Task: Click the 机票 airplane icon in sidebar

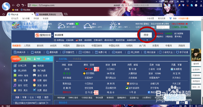Action: (34, 90)
